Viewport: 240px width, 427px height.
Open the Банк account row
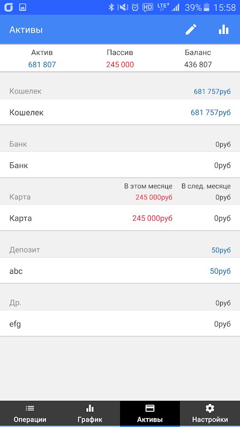(x=120, y=165)
